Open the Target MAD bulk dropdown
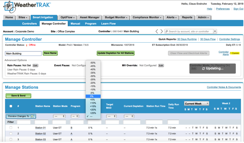This screenshot has height=143, width=244. click(112, 116)
